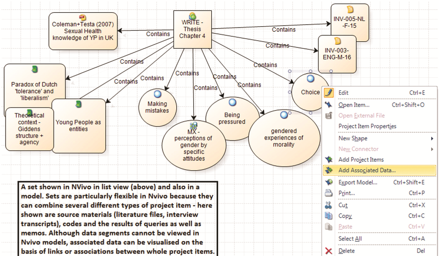Click the Ctrl+Shift+E shortcut text
Image resolution: width=439 pixels, height=256 pixels.
409,182
